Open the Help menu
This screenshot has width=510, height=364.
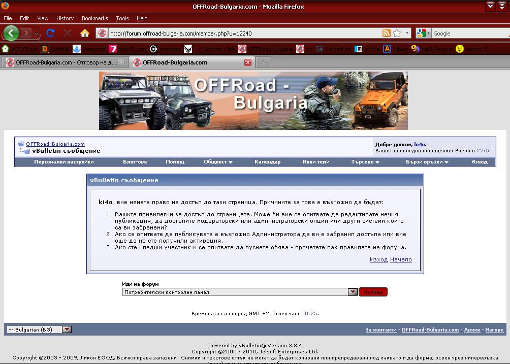(142, 18)
